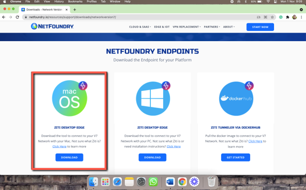Click the lightning badge on Docker Hub card

249,86
